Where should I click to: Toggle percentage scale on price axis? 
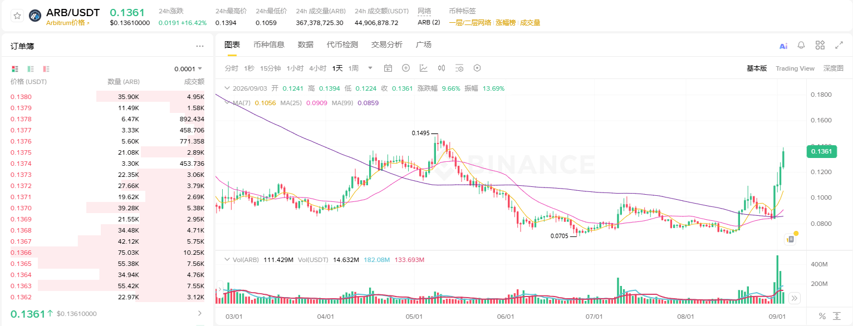[822, 316]
